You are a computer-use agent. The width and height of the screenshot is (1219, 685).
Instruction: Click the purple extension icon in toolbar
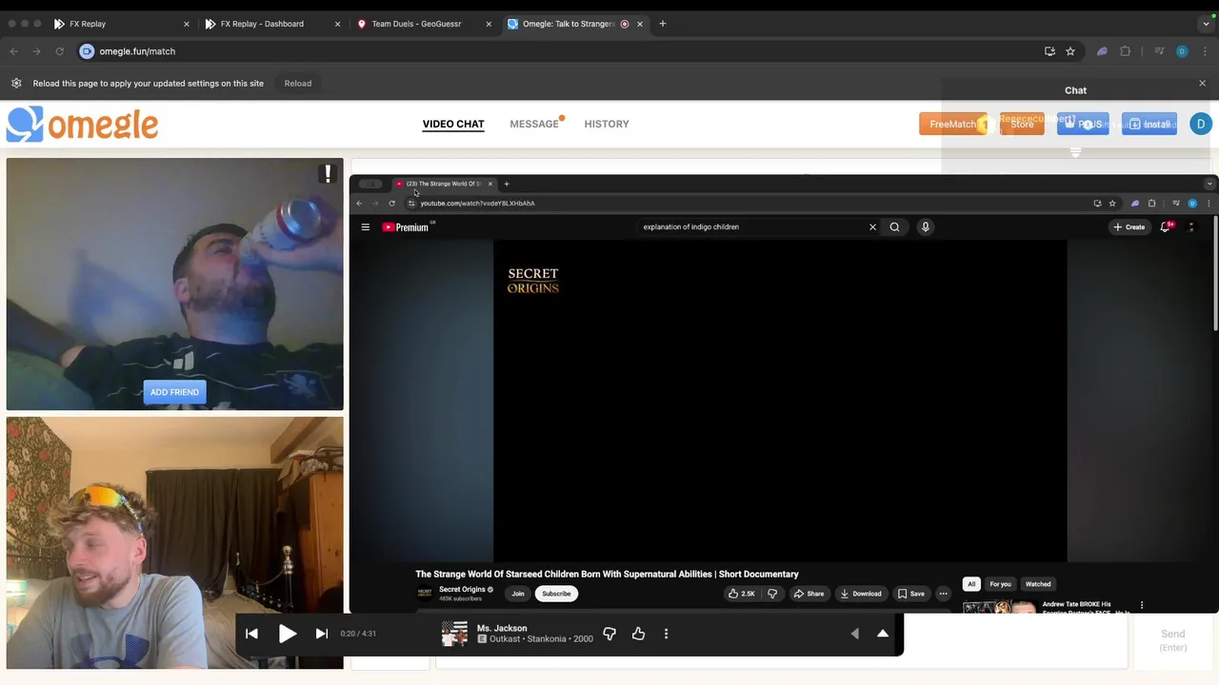(x=1102, y=51)
